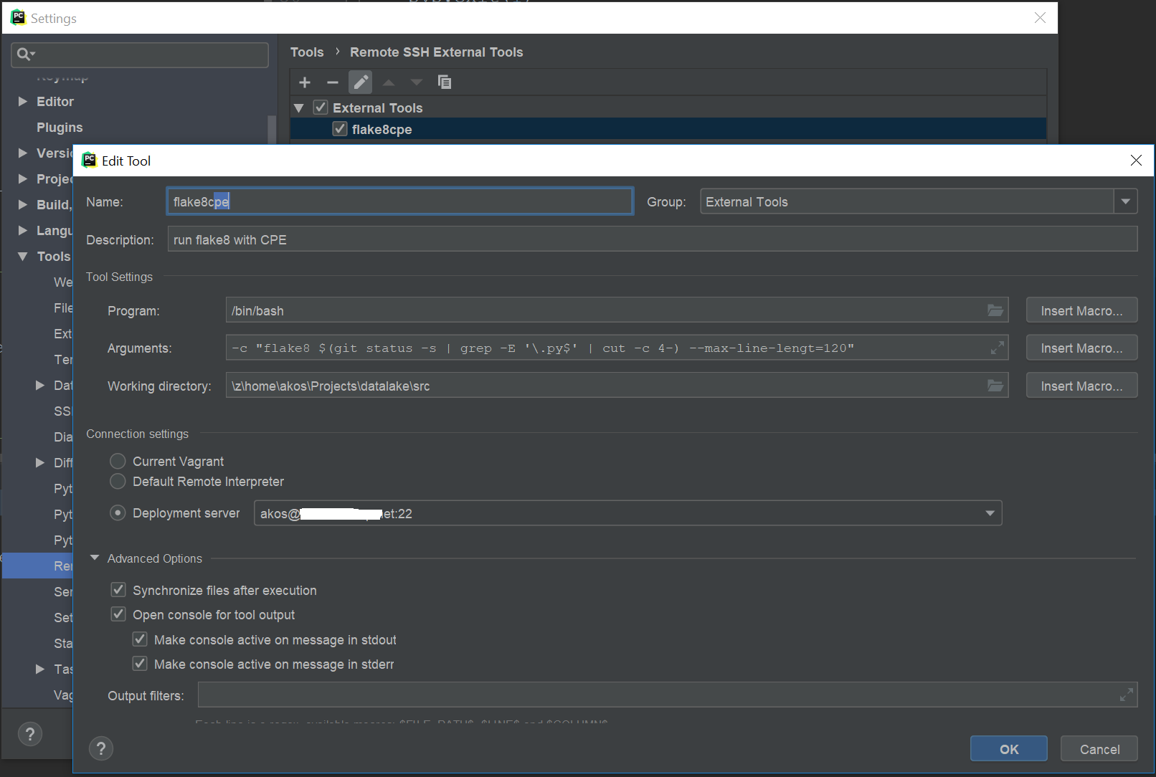Click Insert Macro for Arguments
This screenshot has width=1156, height=777.
(x=1081, y=348)
